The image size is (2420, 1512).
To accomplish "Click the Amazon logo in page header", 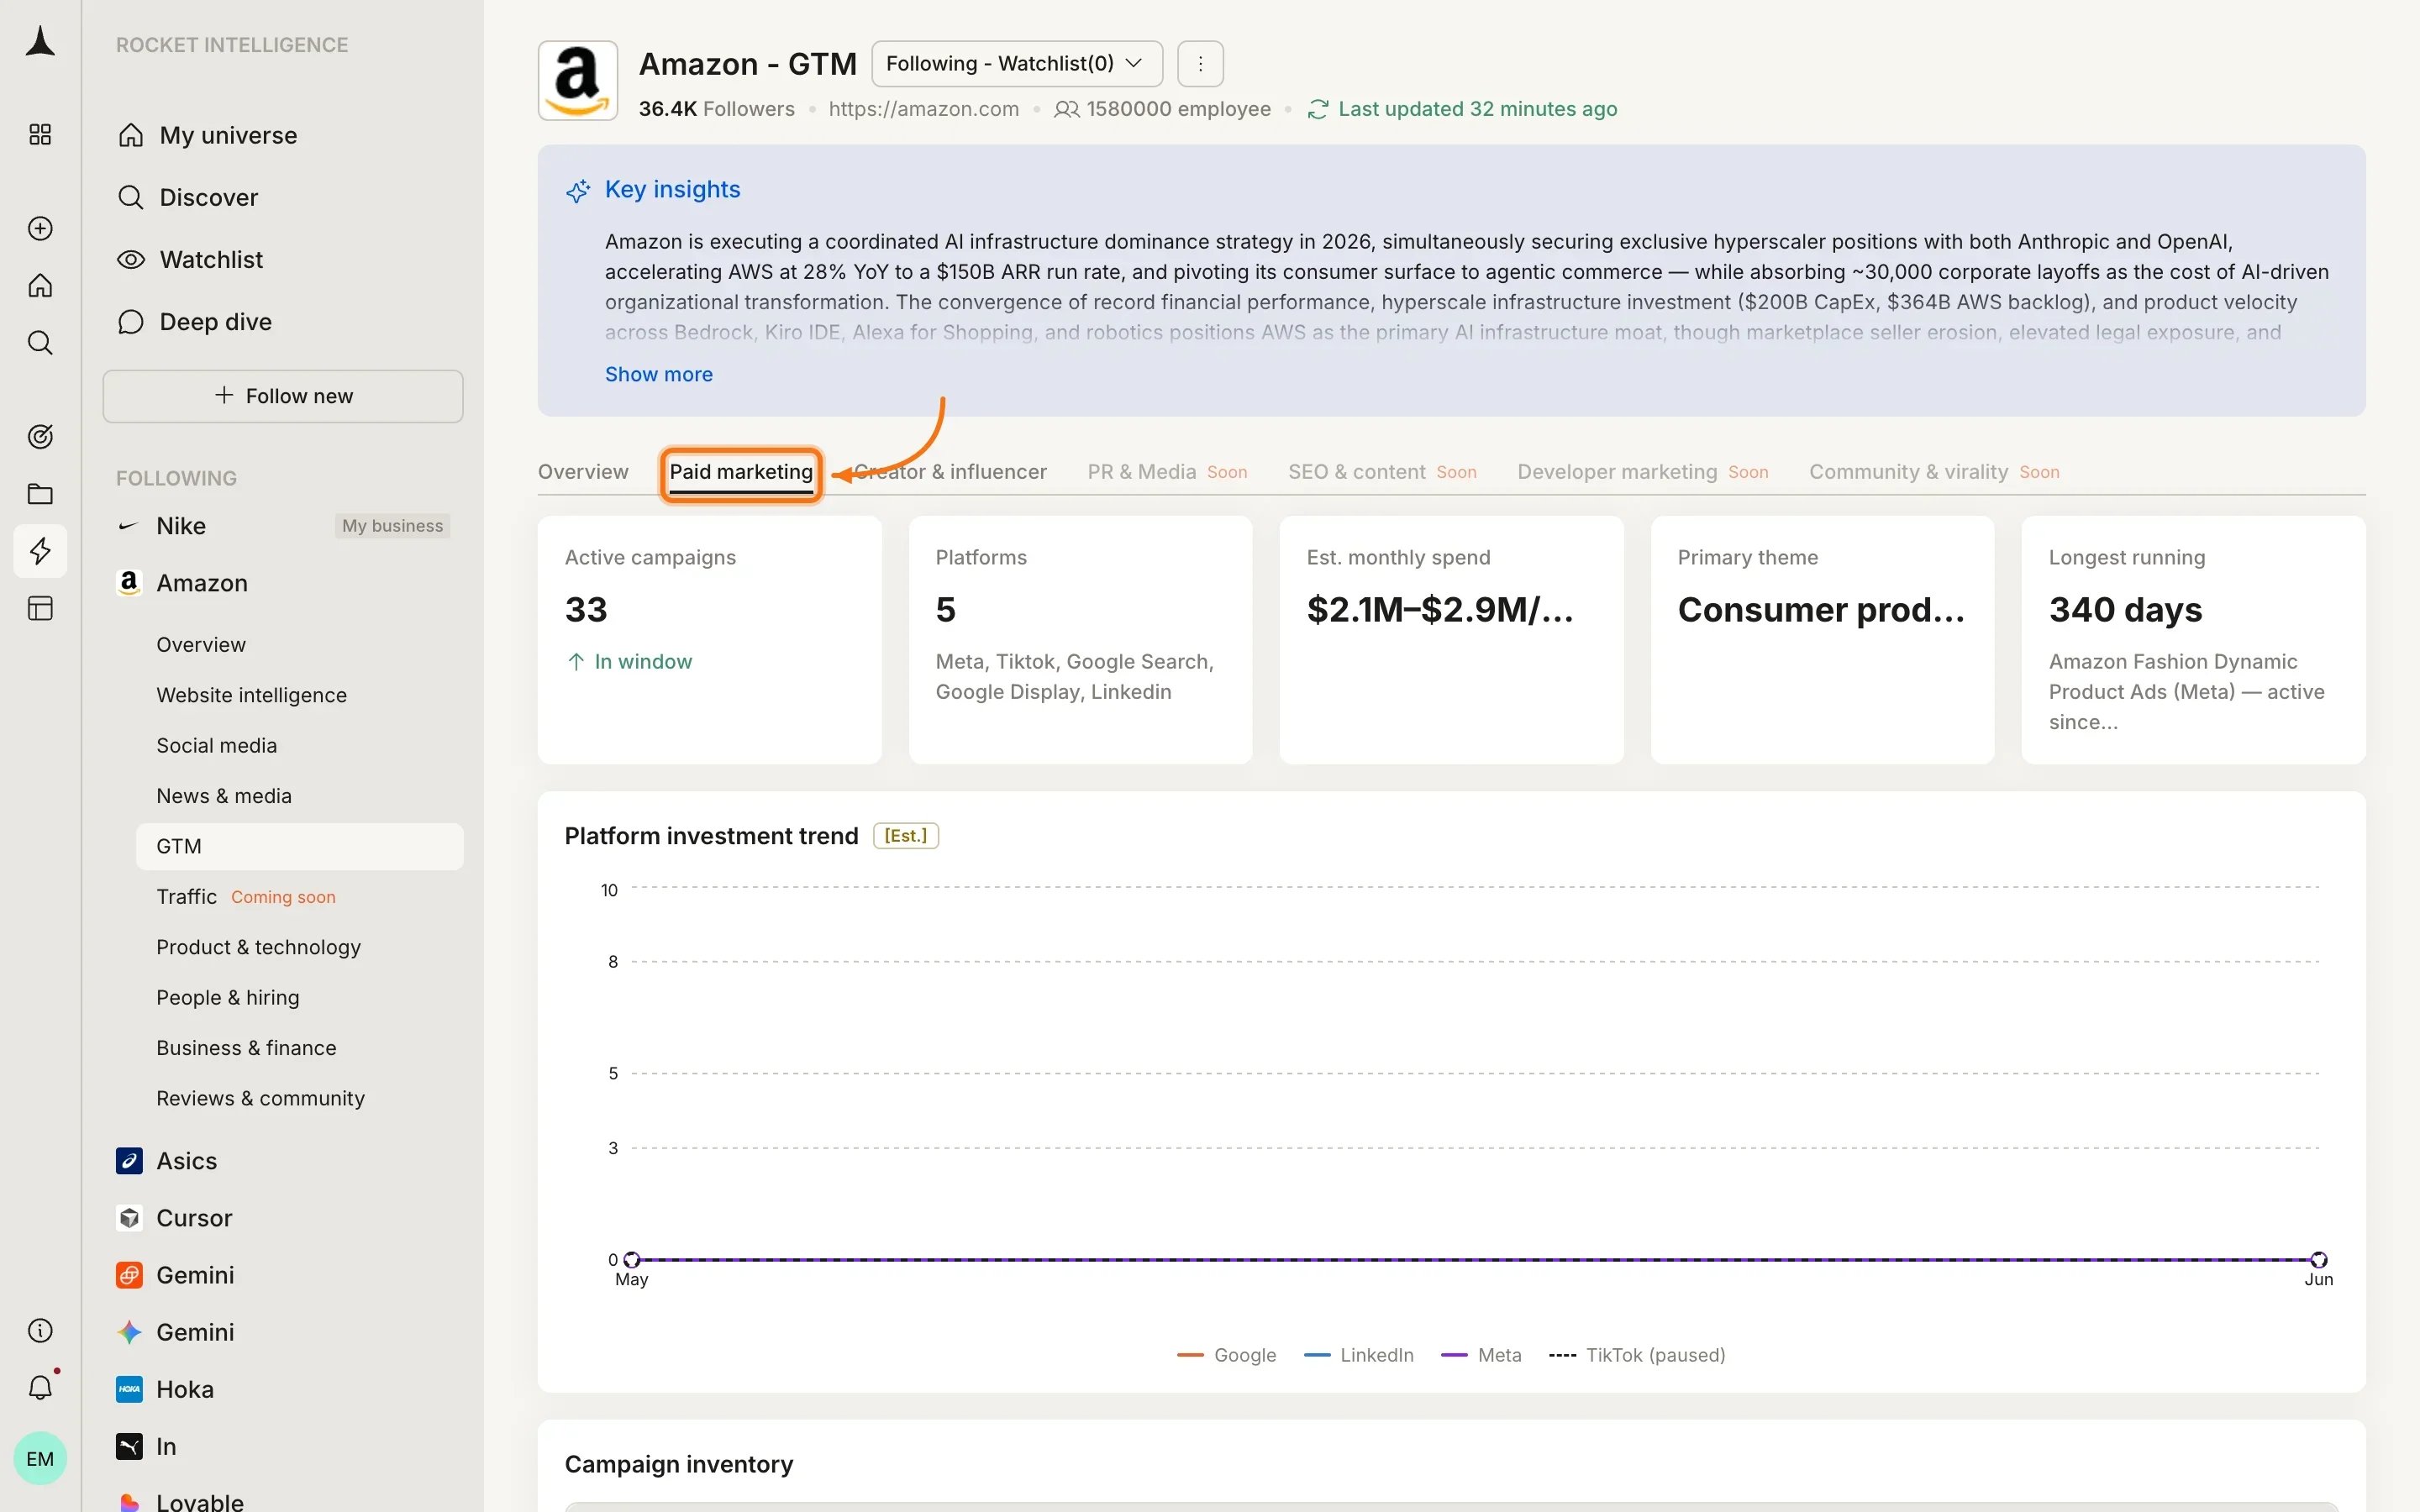I will pyautogui.click(x=578, y=81).
